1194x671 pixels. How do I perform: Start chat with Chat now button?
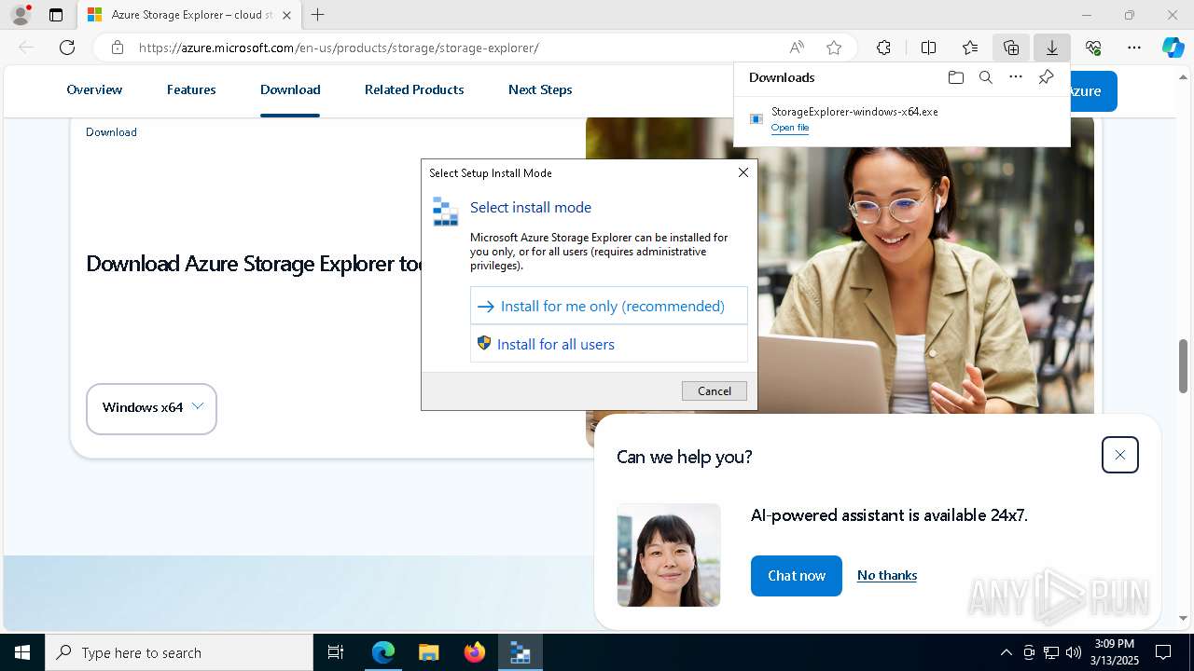pos(797,576)
